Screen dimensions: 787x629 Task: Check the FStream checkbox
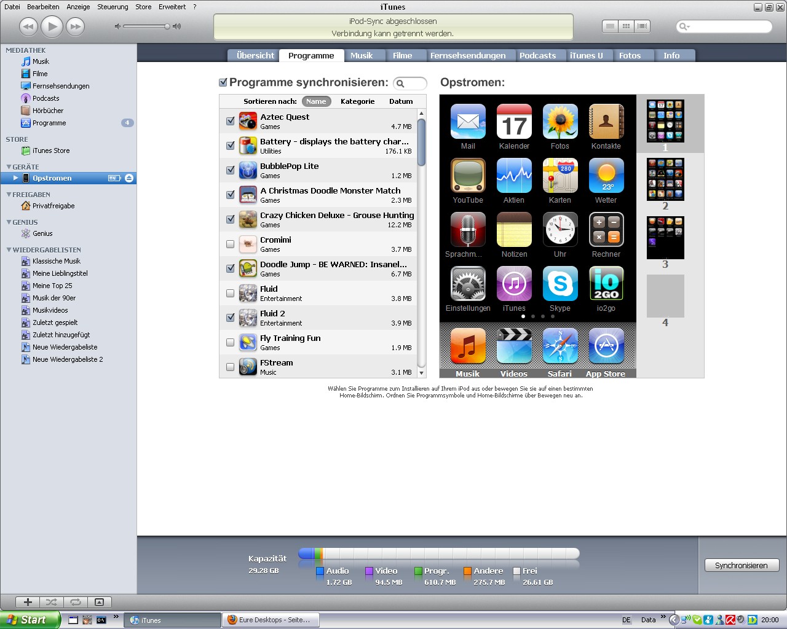click(x=231, y=367)
